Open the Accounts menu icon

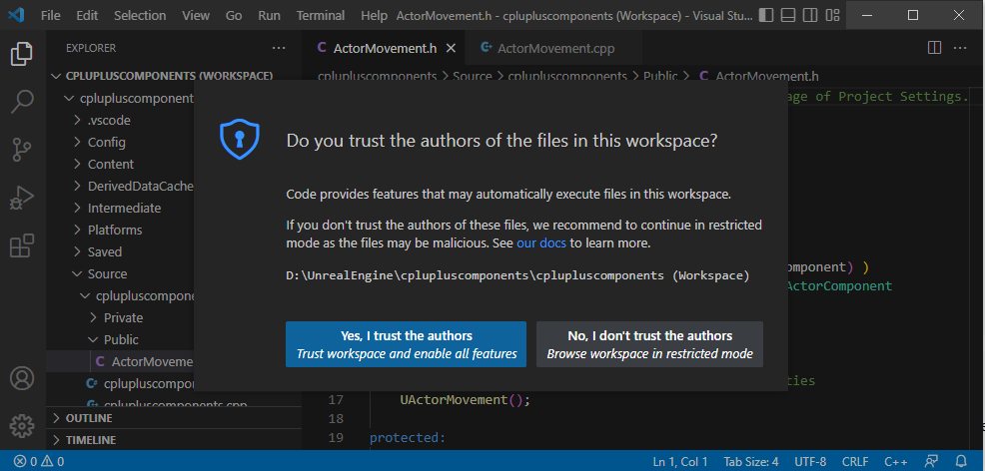pyautogui.click(x=22, y=378)
